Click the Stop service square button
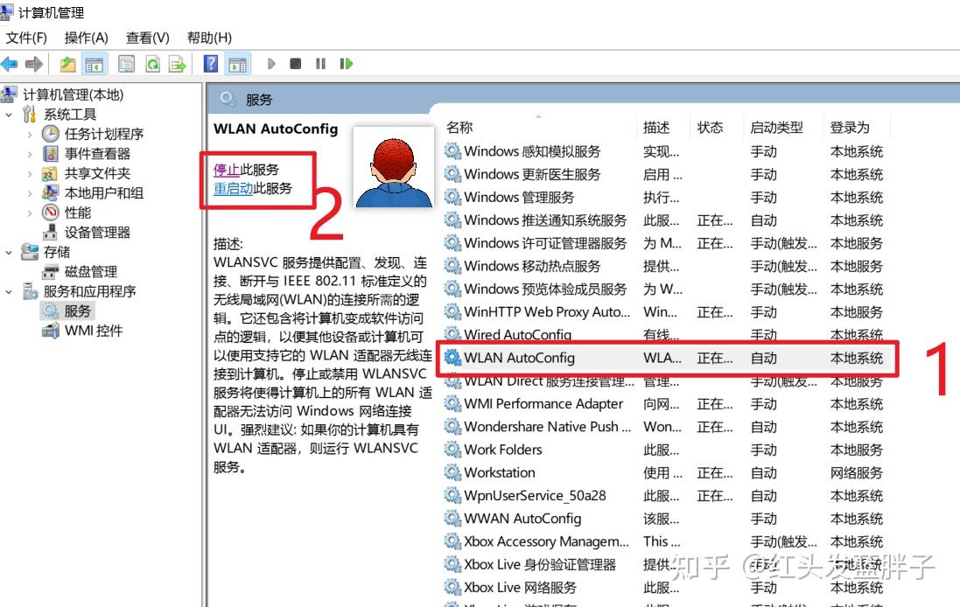 click(x=296, y=64)
